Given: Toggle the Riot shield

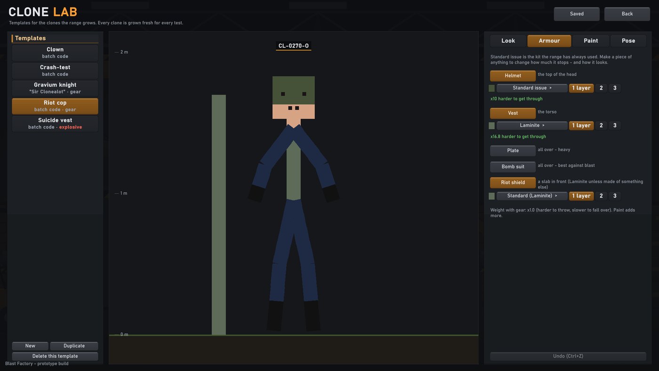Looking at the screenshot, I should tap(513, 183).
